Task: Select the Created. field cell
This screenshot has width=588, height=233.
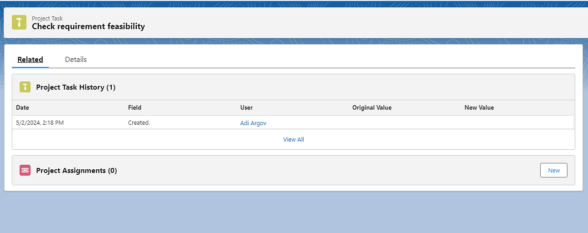Action: [x=139, y=123]
